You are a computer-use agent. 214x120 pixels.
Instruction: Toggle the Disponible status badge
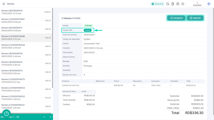pyautogui.click(x=157, y=4)
